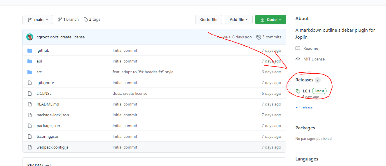Open the main branch dropdown
Image resolution: width=386 pixels, height=166 pixels.
coord(38,19)
